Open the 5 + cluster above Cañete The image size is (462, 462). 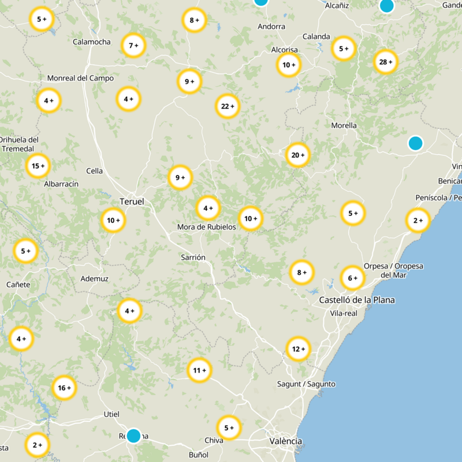coord(25,251)
